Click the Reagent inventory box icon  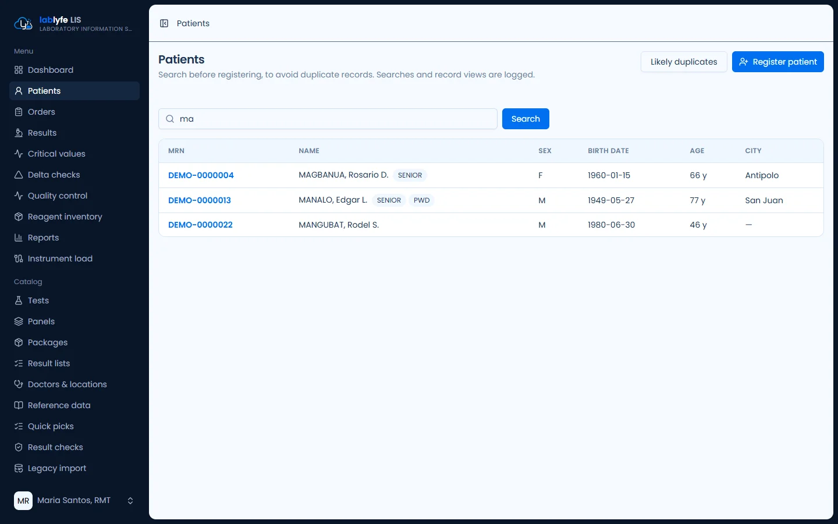(19, 217)
